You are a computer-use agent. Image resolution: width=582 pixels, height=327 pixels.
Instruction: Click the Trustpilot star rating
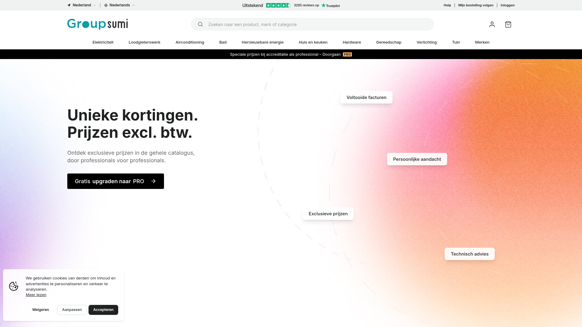point(278,5)
